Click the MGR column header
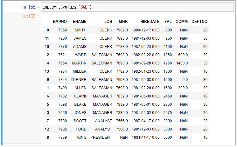Image resolution: width=237 pixels, height=147 pixels. point(123,22)
